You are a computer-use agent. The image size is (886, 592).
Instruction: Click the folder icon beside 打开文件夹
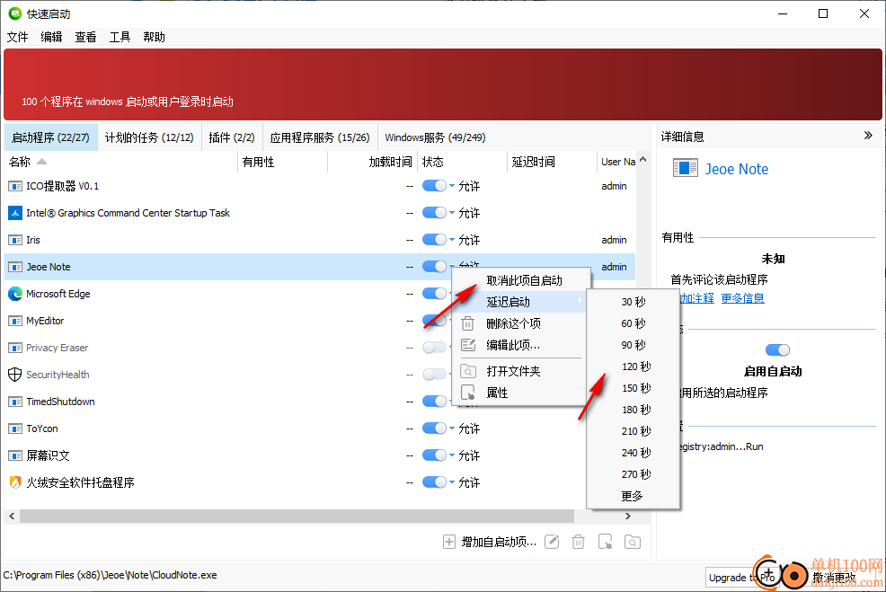click(x=468, y=371)
